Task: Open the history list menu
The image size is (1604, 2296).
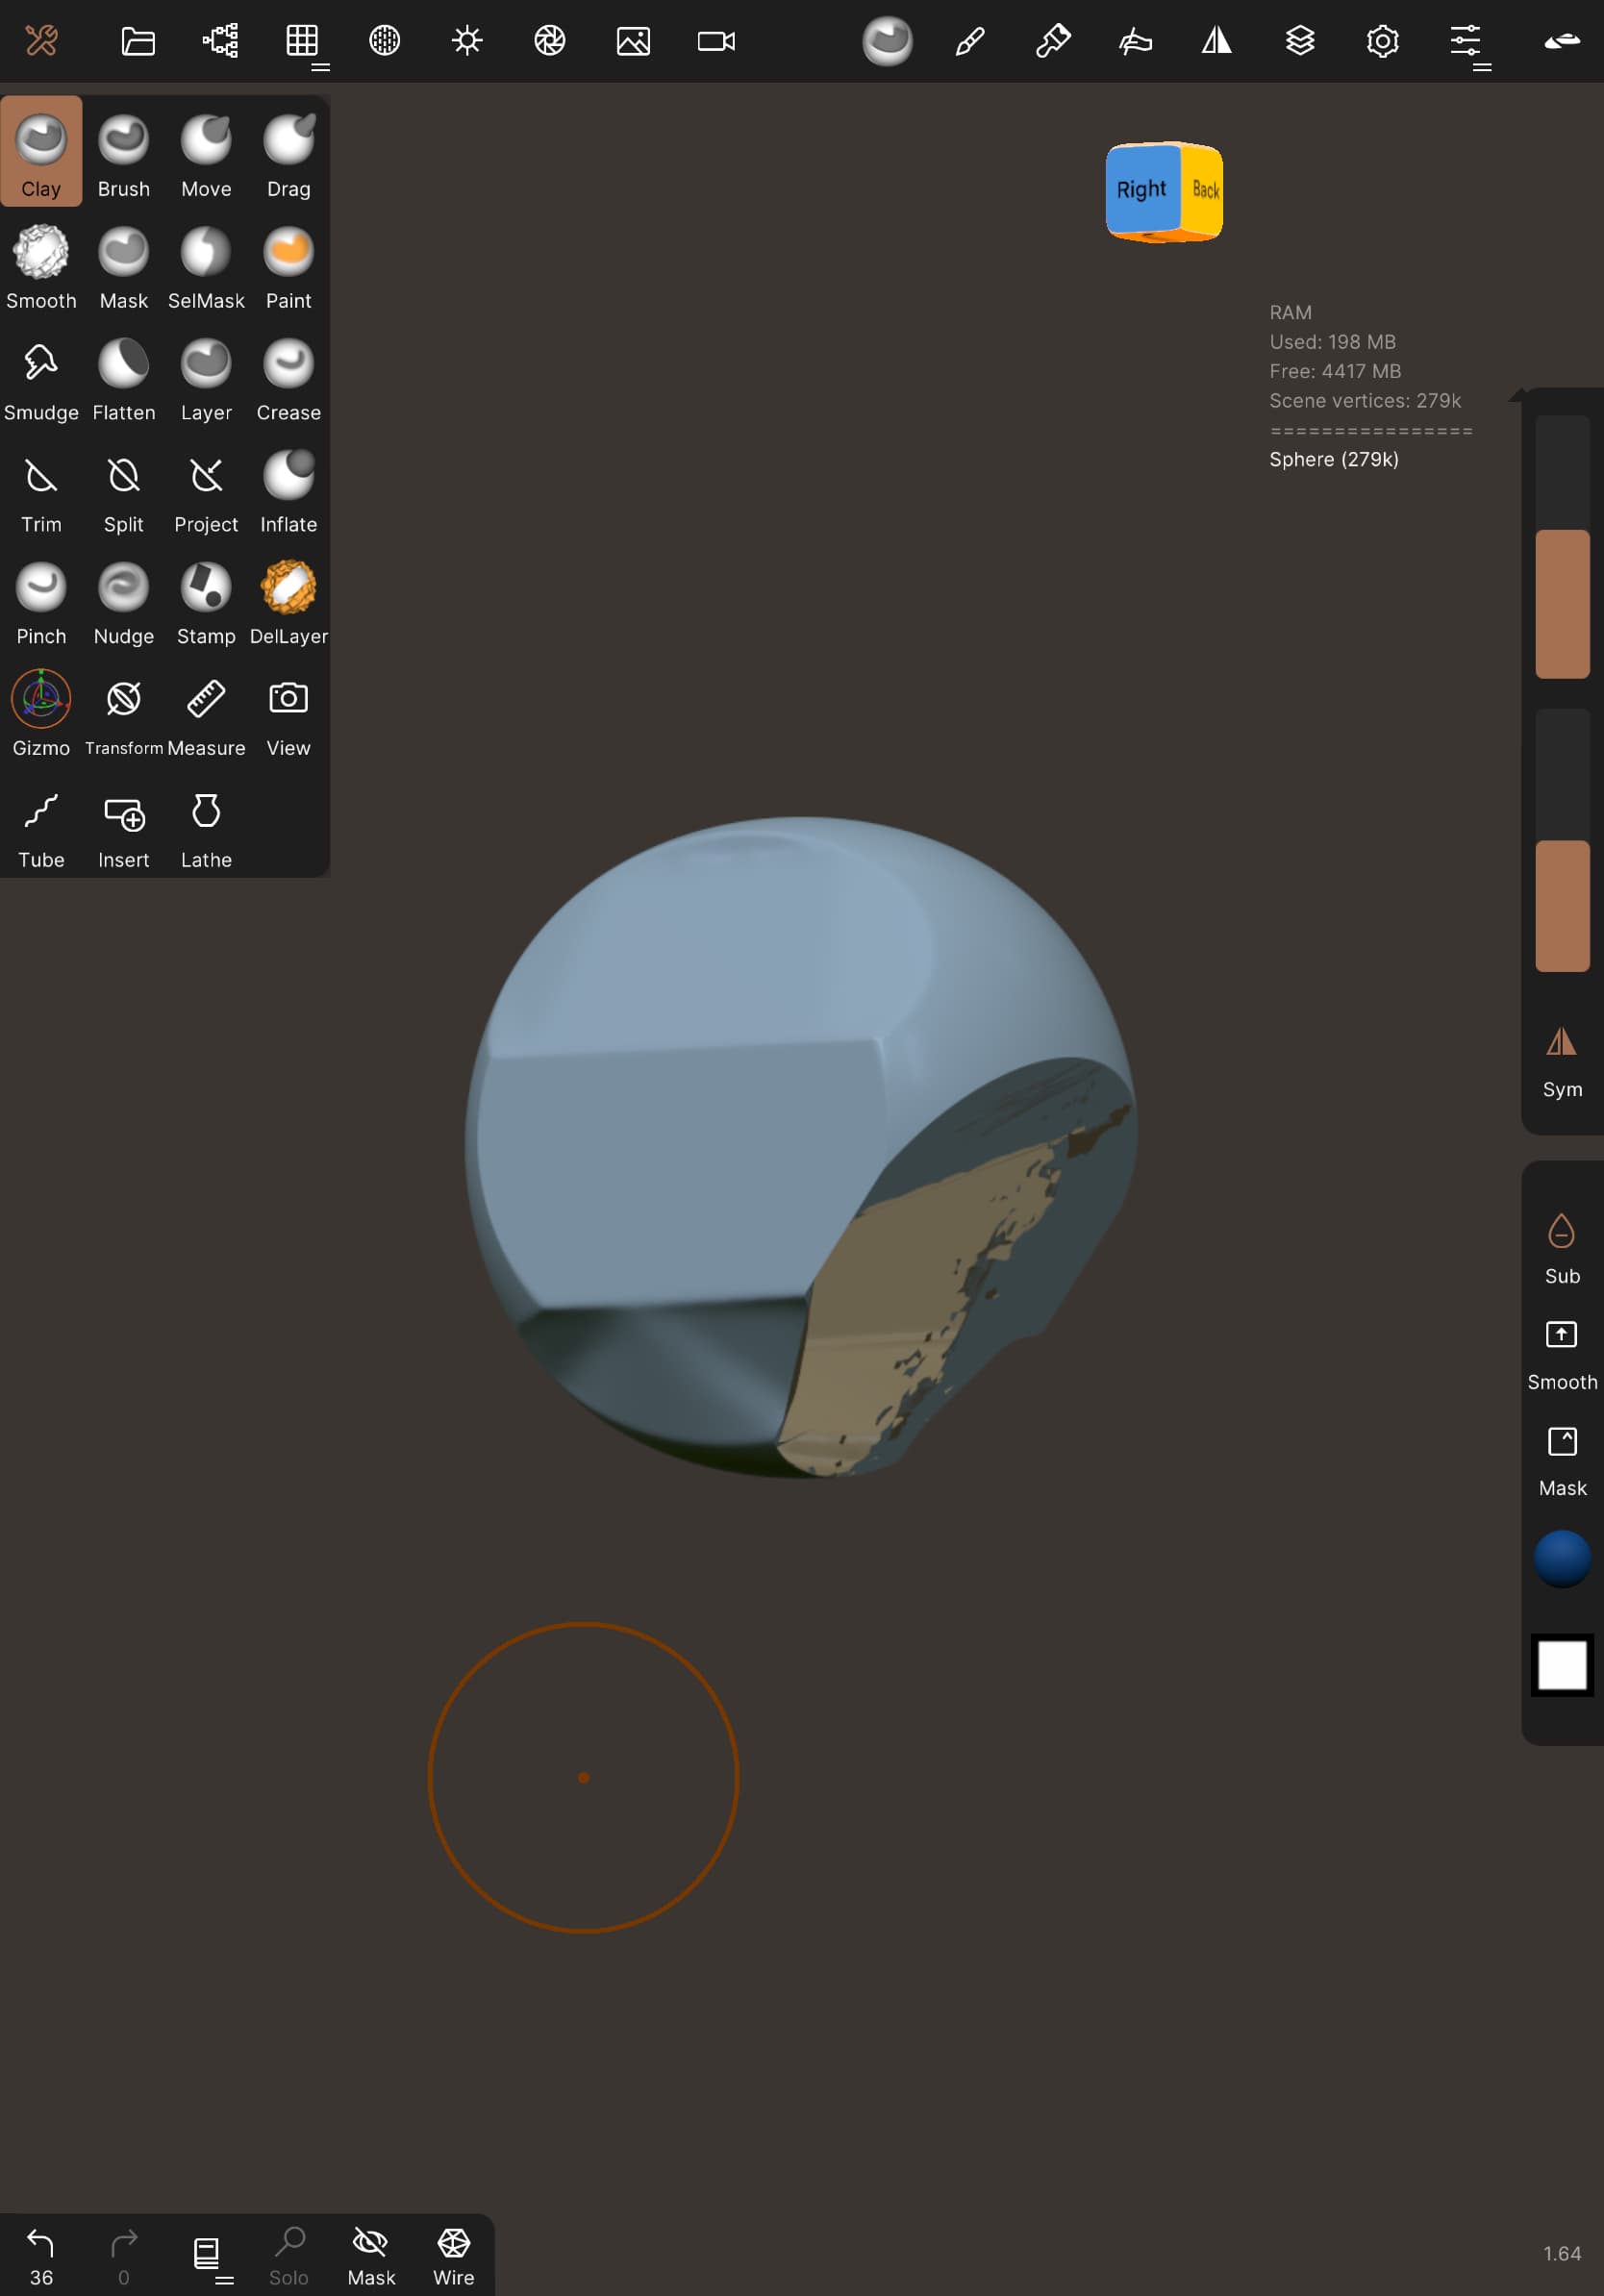Action: [x=207, y=2256]
